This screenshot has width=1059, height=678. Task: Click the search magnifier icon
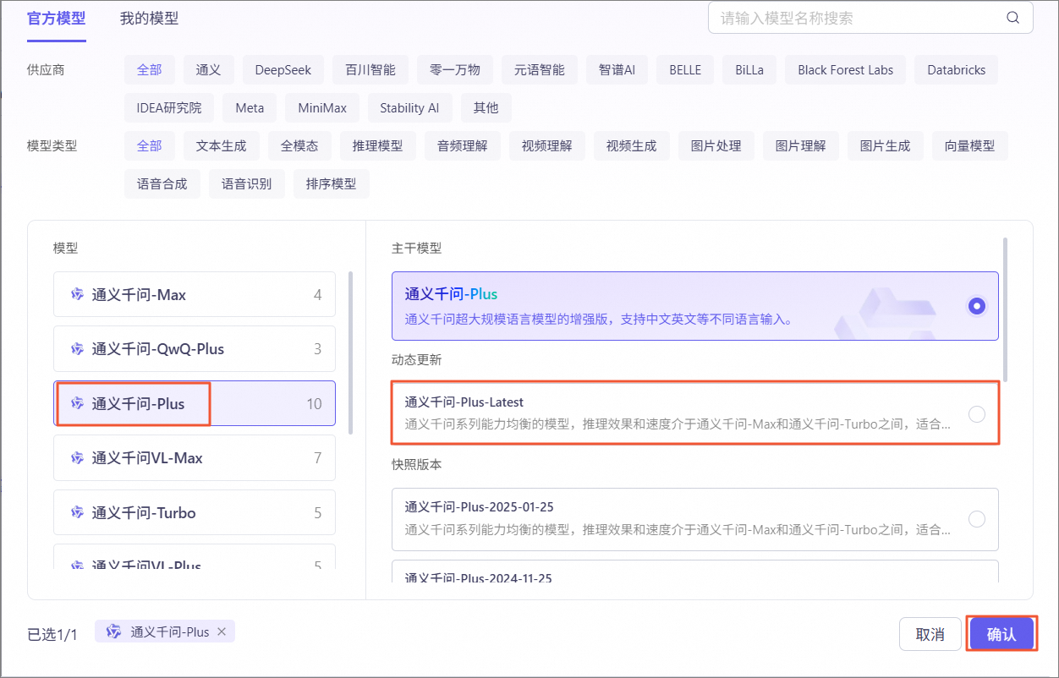pyautogui.click(x=1012, y=18)
